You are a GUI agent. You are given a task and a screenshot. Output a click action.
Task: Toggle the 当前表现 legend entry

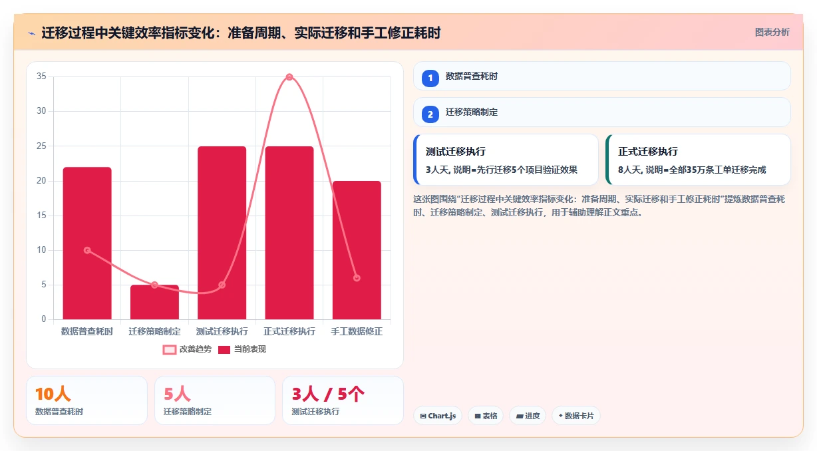(x=242, y=349)
